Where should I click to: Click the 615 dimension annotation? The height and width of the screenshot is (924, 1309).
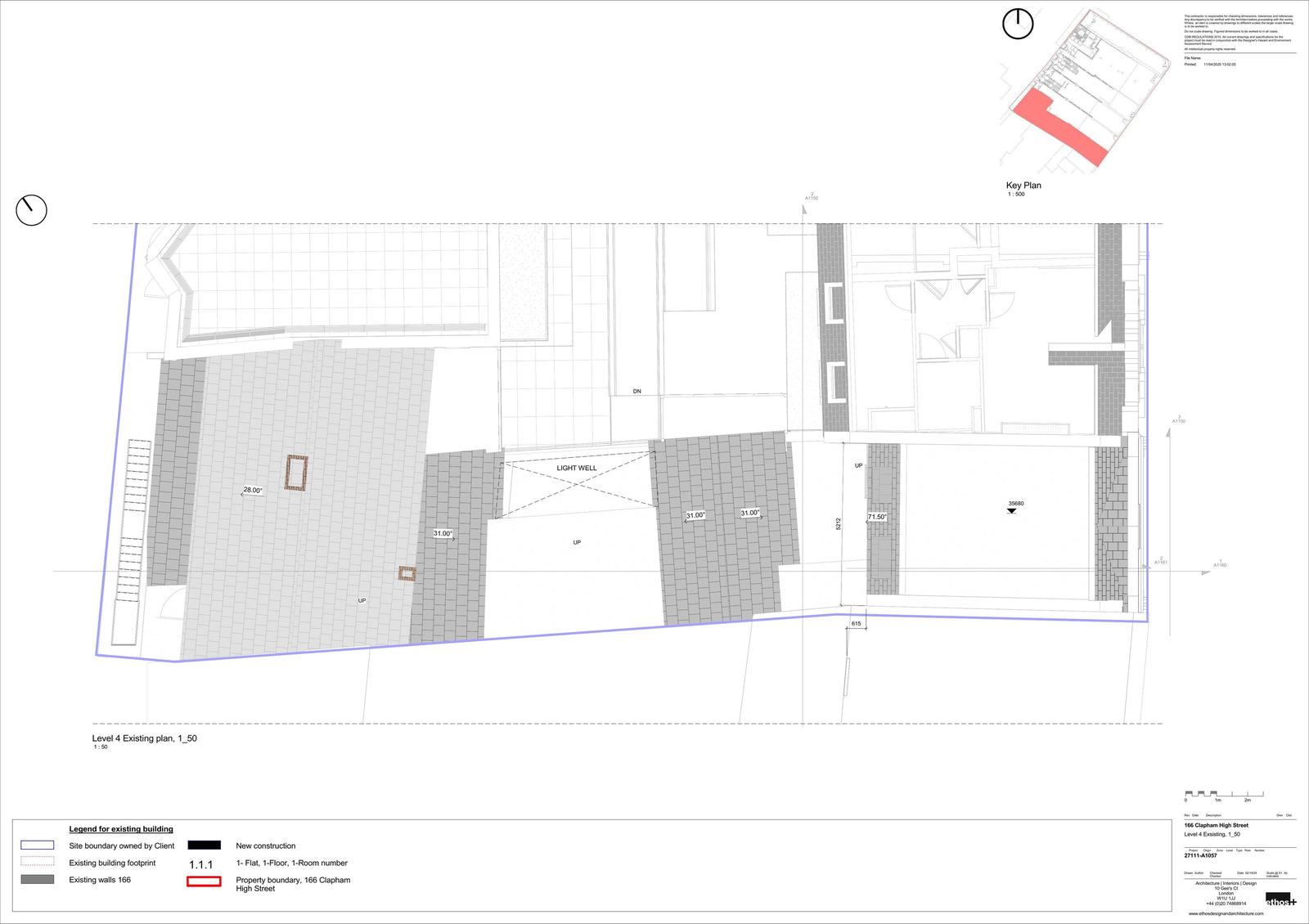pyautogui.click(x=856, y=624)
